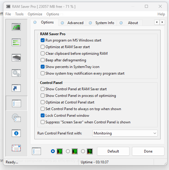Click the Uptime status bar text
169x170 pixels.
point(95,162)
